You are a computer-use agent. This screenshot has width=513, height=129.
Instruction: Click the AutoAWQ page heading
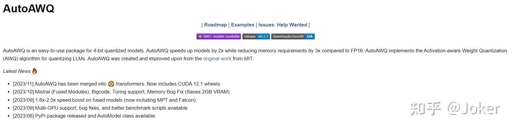click(x=29, y=9)
